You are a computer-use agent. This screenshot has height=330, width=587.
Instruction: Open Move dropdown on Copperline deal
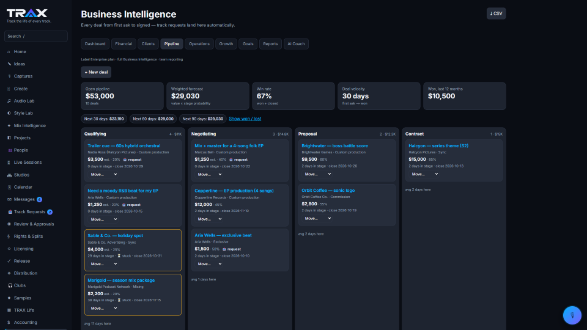click(x=210, y=219)
